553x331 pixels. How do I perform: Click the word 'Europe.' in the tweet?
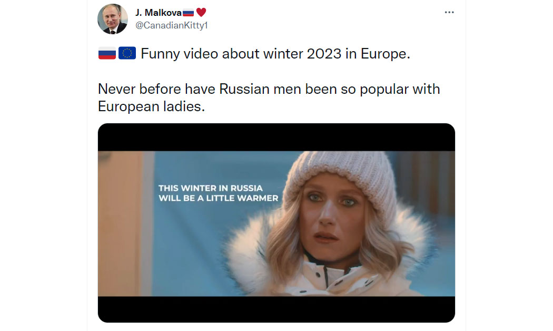coord(386,54)
